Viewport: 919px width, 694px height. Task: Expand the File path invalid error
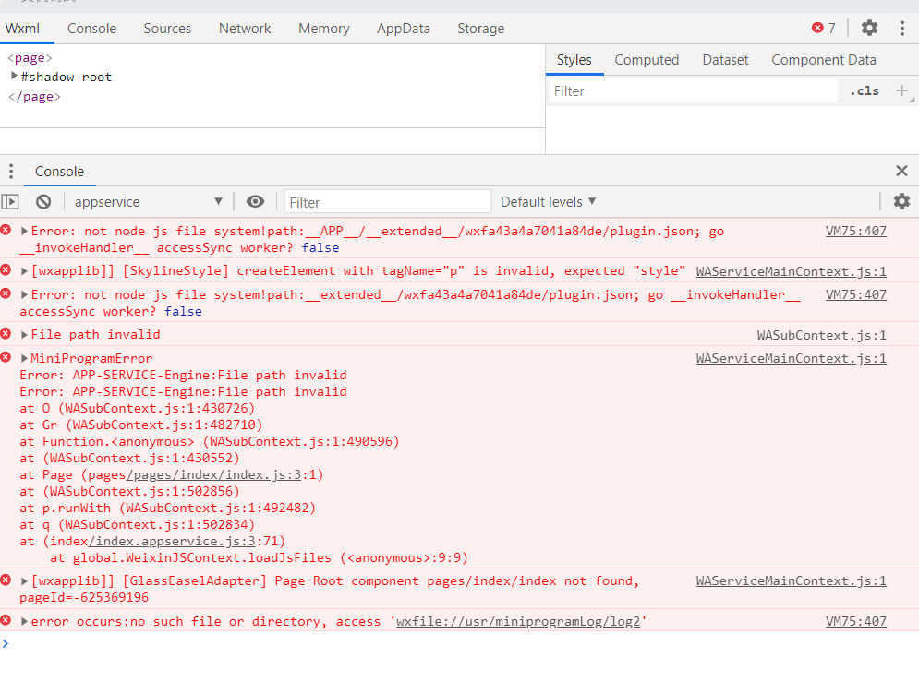[x=24, y=334]
